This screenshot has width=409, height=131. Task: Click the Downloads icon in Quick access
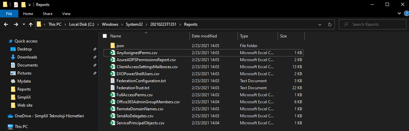(13, 57)
